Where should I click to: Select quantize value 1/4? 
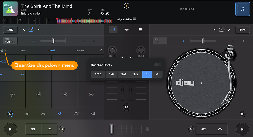[124, 74]
